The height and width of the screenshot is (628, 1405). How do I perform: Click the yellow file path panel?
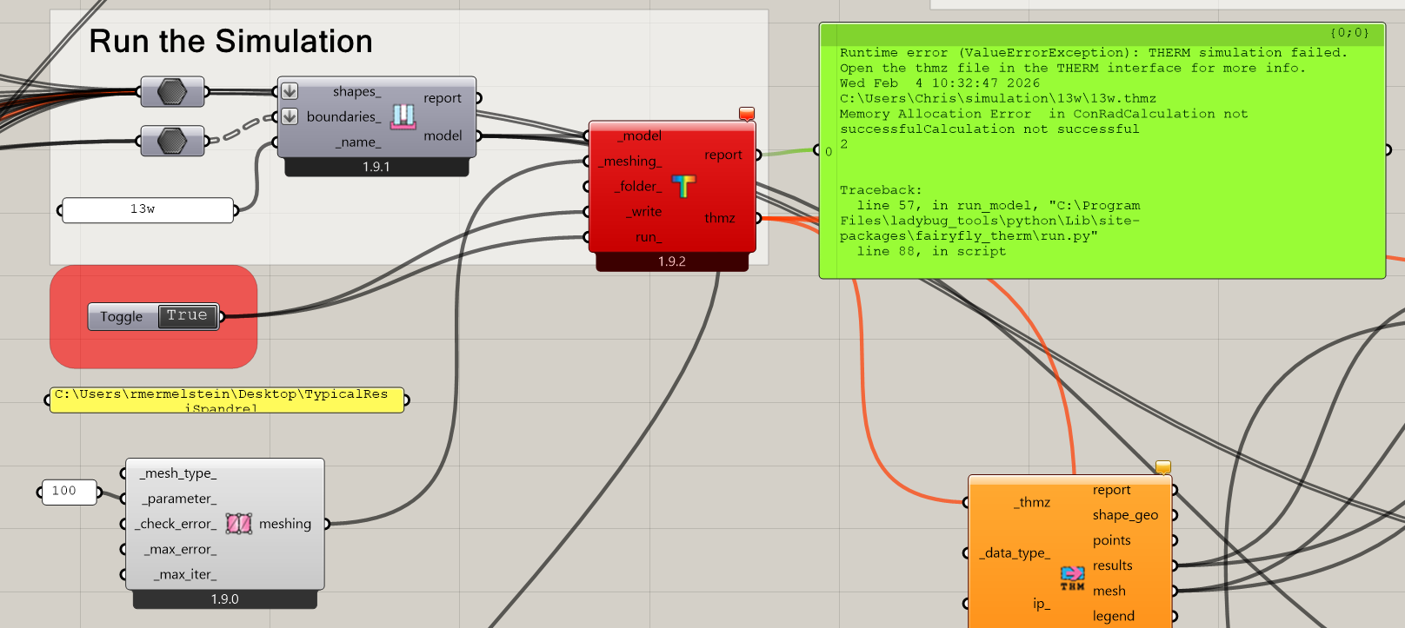(x=226, y=400)
